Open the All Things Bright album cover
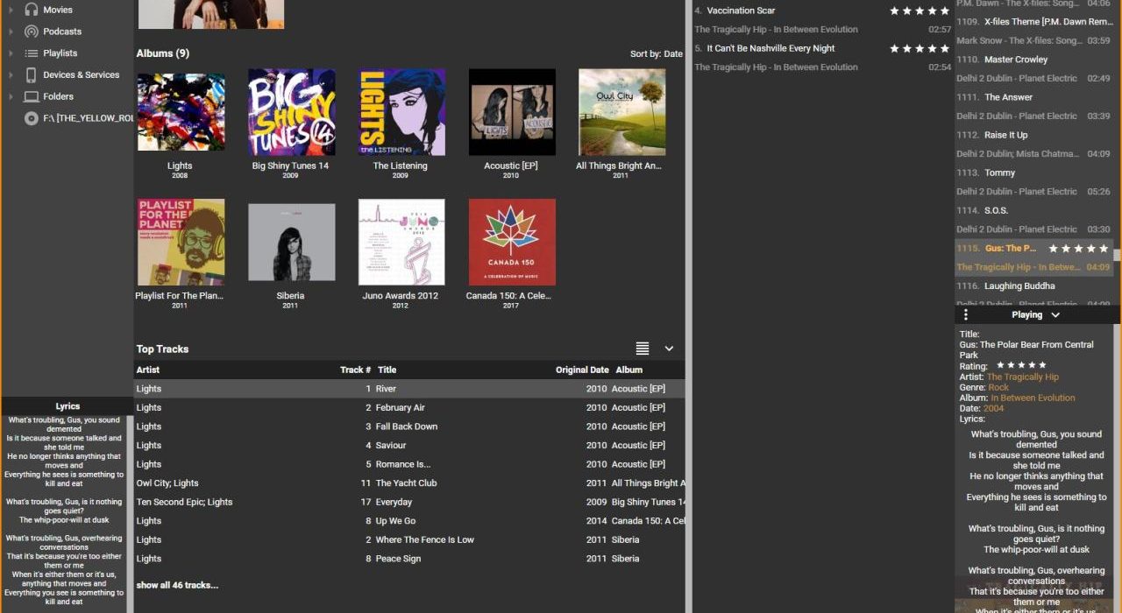The width and height of the screenshot is (1122, 613). pyautogui.click(x=622, y=113)
